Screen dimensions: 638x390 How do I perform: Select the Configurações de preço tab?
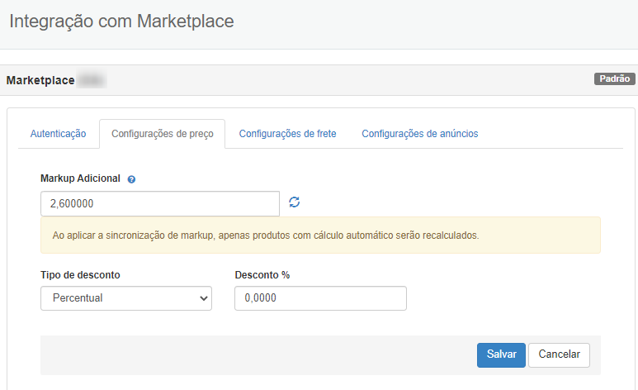162,134
